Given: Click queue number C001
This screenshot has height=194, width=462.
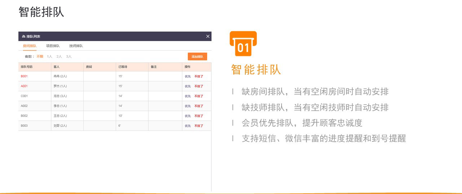Looking at the screenshot, I should coord(24,96).
